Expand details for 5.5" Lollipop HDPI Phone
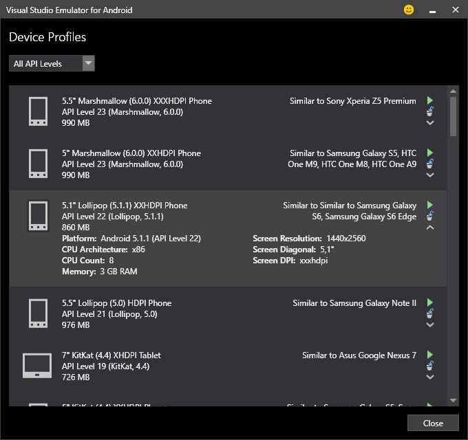This screenshot has height=440, width=468. pyautogui.click(x=429, y=324)
